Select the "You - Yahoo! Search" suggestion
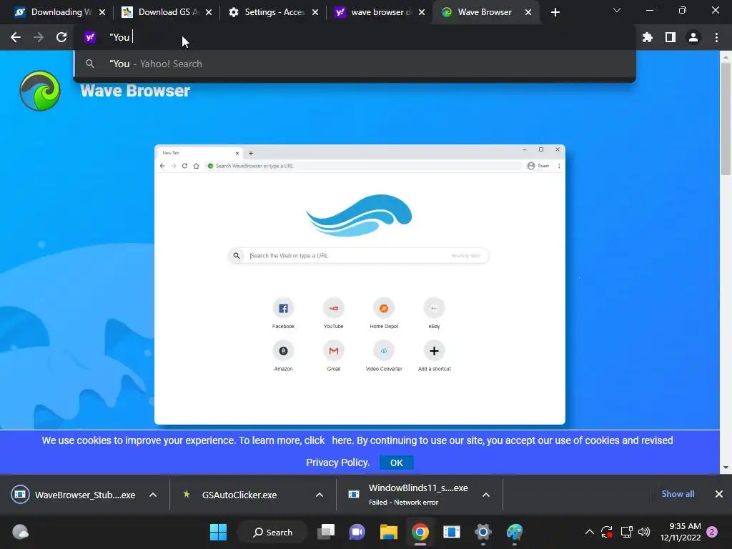Image resolution: width=732 pixels, height=549 pixels. pos(355,64)
